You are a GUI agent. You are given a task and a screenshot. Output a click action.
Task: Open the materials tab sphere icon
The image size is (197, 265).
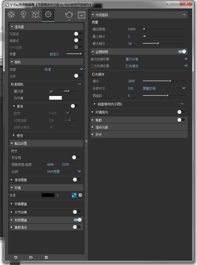click(x=11, y=15)
